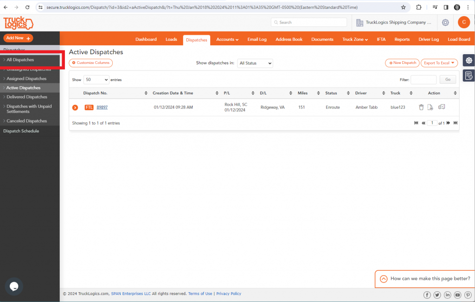Open the Documents tab
475x302 pixels.
tap(322, 39)
